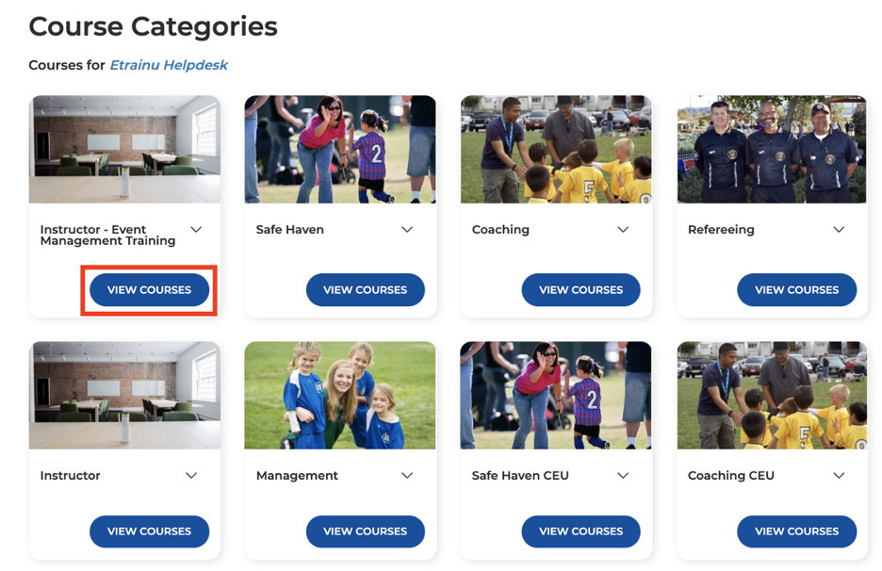
Task: Open the Etrainu Helpdesk link
Action: point(169,65)
